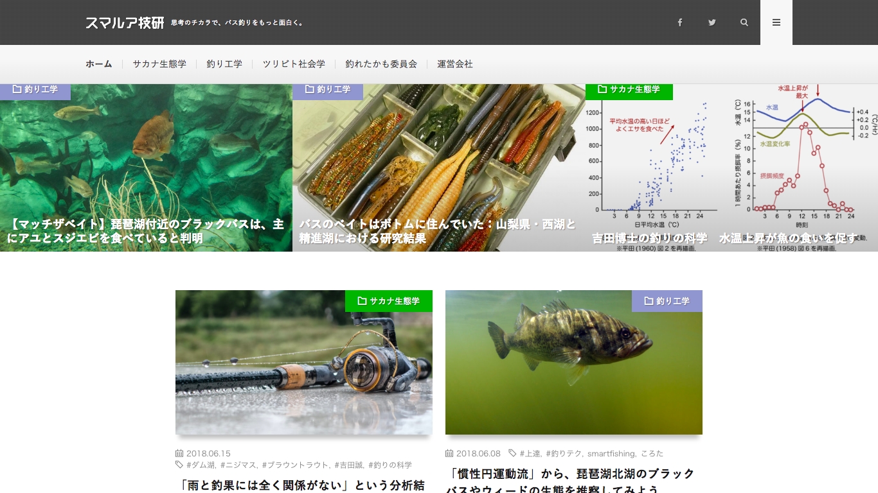
Task: Select the #ニジマス tag
Action: (x=238, y=465)
